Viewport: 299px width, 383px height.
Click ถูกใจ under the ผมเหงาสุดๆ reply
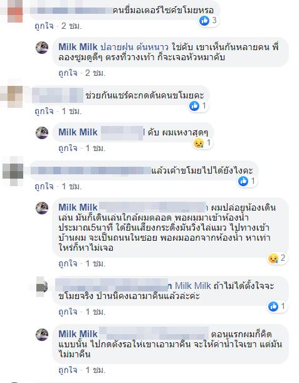(68, 148)
